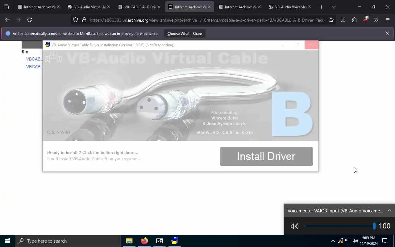Close the active Internet Archive tab
Screen dimensions: 395x247
[209, 7]
